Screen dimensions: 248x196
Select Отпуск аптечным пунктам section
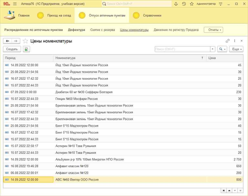coord(102,15)
